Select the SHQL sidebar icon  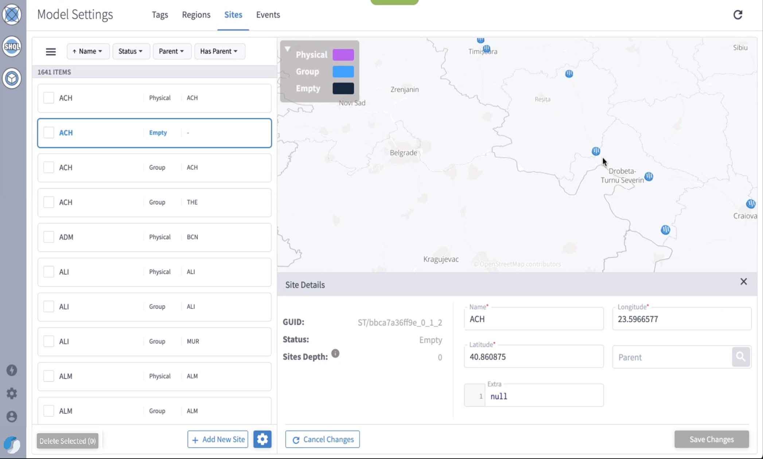pyautogui.click(x=12, y=46)
